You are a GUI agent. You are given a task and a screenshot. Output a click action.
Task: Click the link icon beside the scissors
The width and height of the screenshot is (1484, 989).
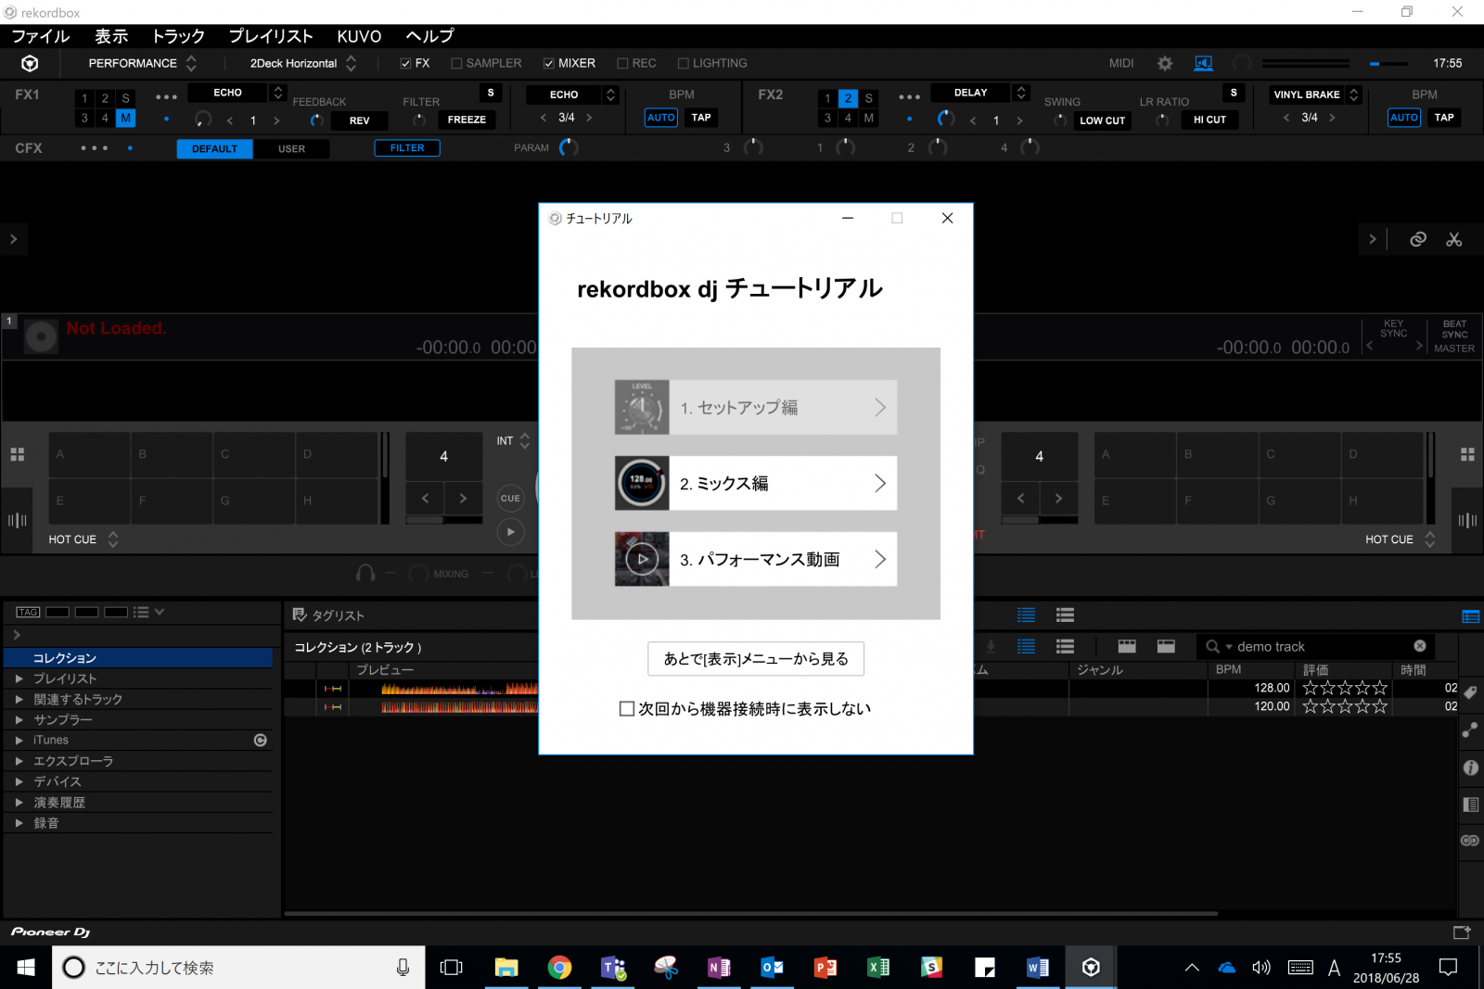[x=1418, y=239]
